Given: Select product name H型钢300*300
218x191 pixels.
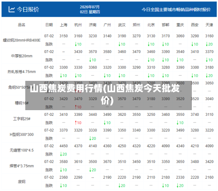Looking at the screenshot, I should coord(22,135).
